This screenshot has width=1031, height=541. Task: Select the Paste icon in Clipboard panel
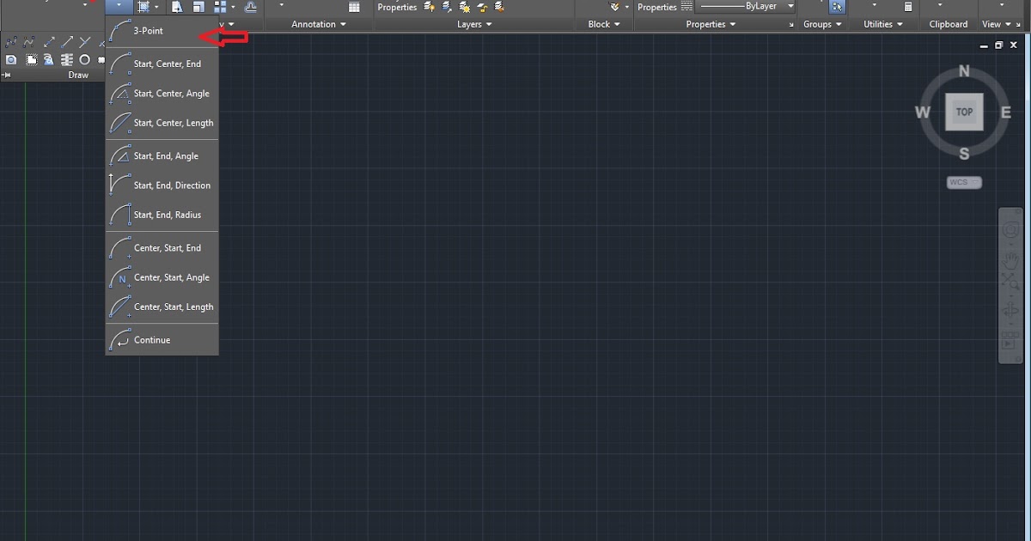coord(939,7)
